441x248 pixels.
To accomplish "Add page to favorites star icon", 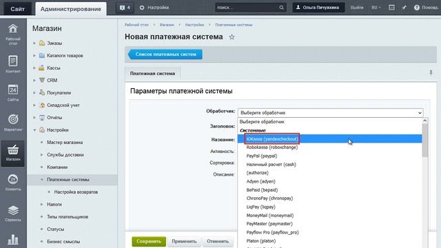I will pos(232,37).
